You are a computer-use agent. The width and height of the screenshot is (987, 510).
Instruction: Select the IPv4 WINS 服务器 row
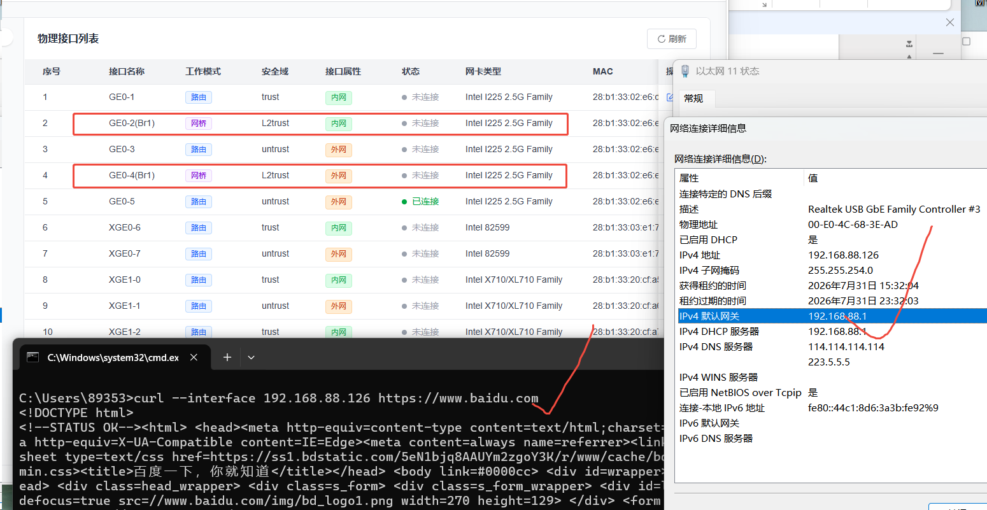click(x=831, y=378)
